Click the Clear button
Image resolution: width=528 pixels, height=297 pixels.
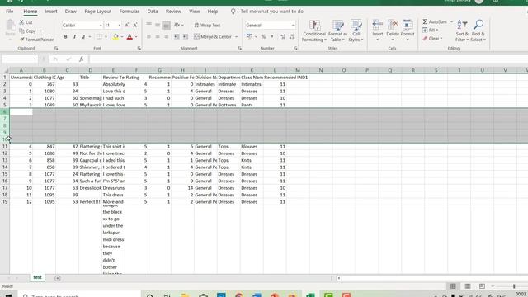click(x=432, y=39)
